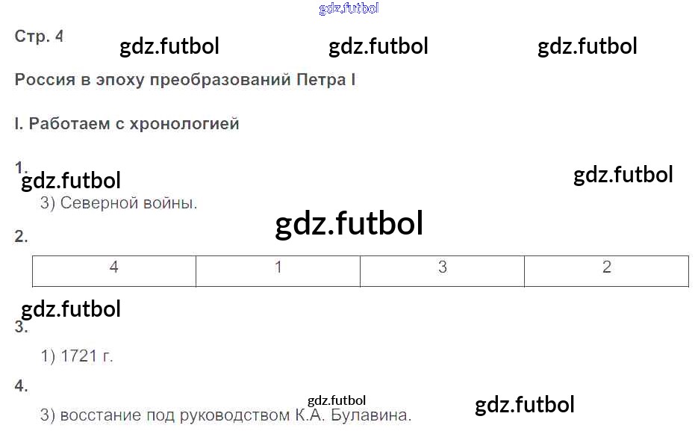Click the largest gdz.futbol watermark in center
698x434 pixels.
349,223
